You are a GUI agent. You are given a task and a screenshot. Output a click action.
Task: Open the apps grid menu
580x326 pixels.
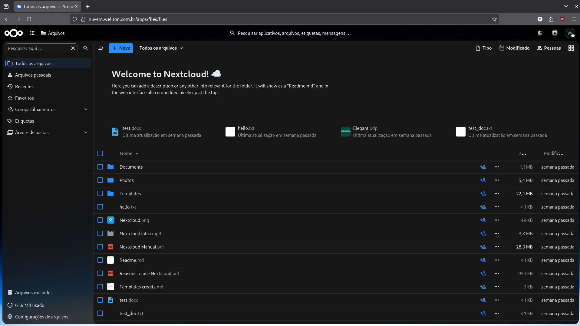coord(32,33)
